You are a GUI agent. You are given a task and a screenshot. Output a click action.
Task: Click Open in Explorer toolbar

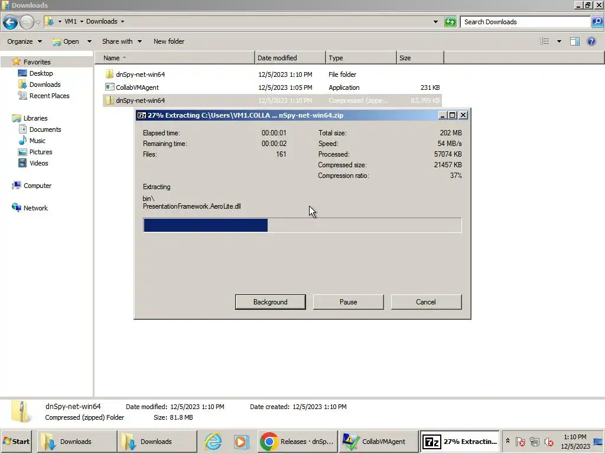pyautogui.click(x=66, y=41)
